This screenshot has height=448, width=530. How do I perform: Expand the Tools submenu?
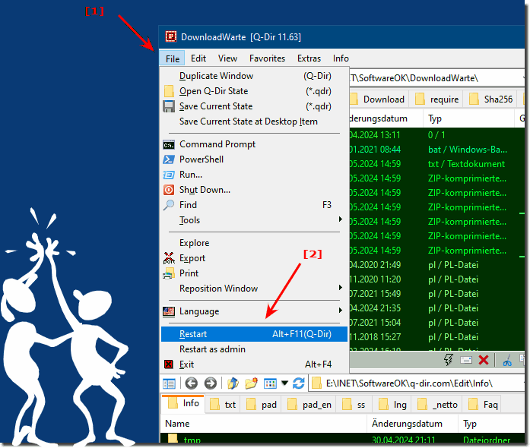point(255,220)
